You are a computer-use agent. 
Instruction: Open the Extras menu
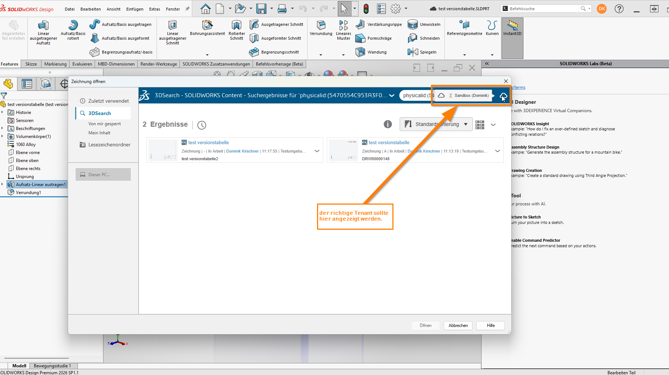coord(155,9)
